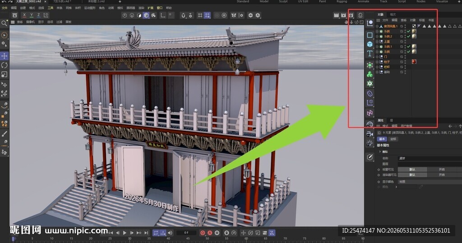Open the green gear effector icon

370,84
